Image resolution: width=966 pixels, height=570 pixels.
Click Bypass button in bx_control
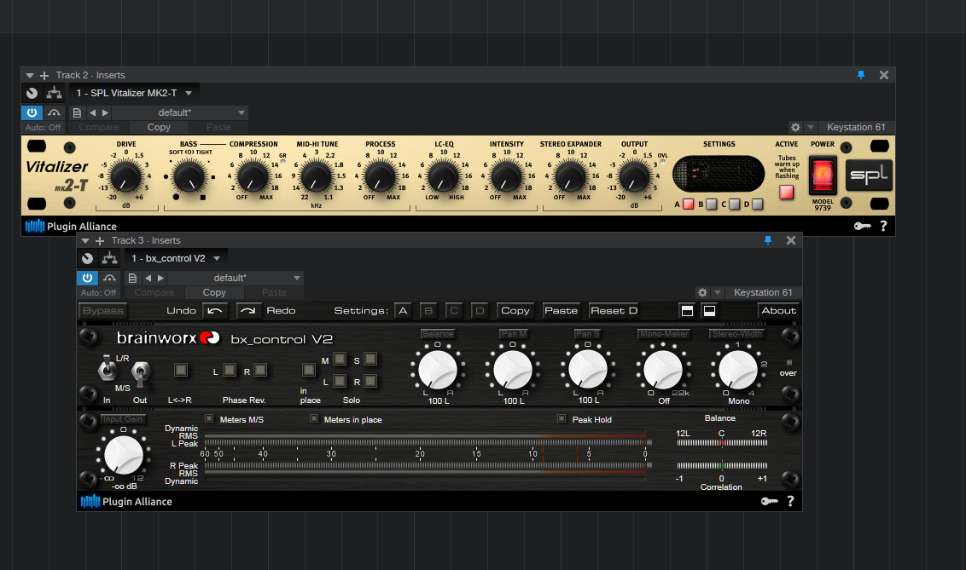[x=103, y=310]
